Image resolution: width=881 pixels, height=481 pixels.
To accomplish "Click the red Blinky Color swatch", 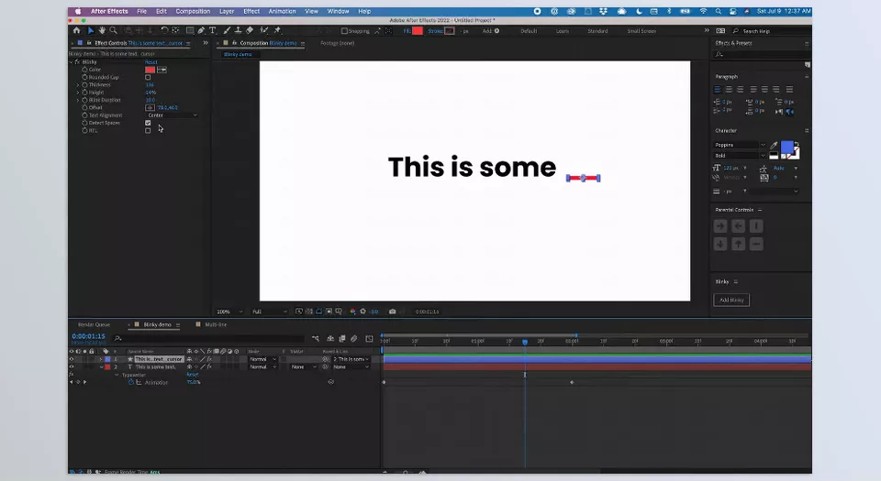I will click(x=150, y=70).
